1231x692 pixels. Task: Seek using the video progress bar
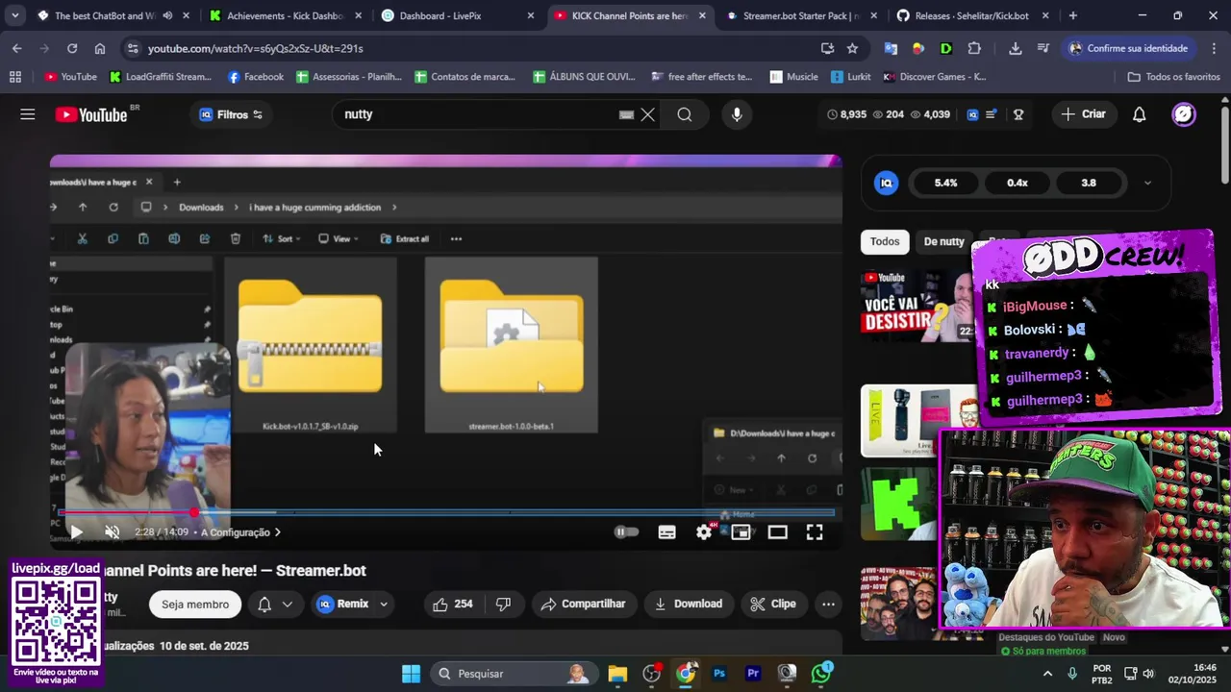[x=445, y=512]
